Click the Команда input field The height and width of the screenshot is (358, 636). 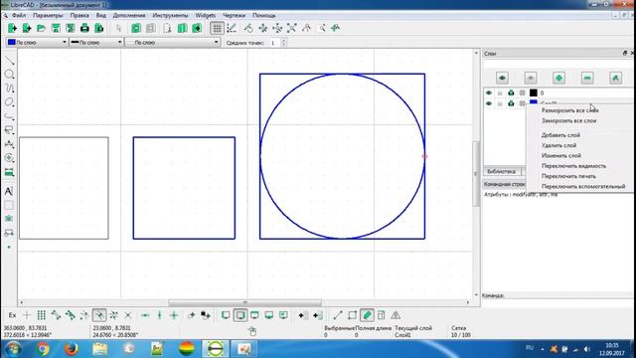558,302
